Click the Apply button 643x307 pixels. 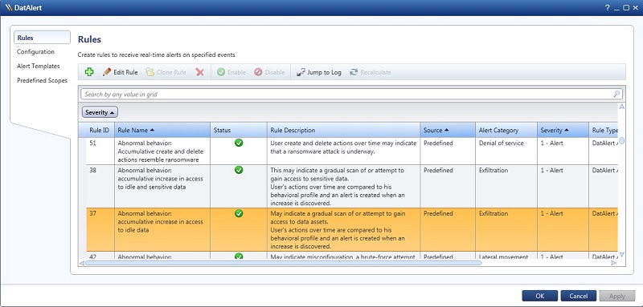[616, 296]
